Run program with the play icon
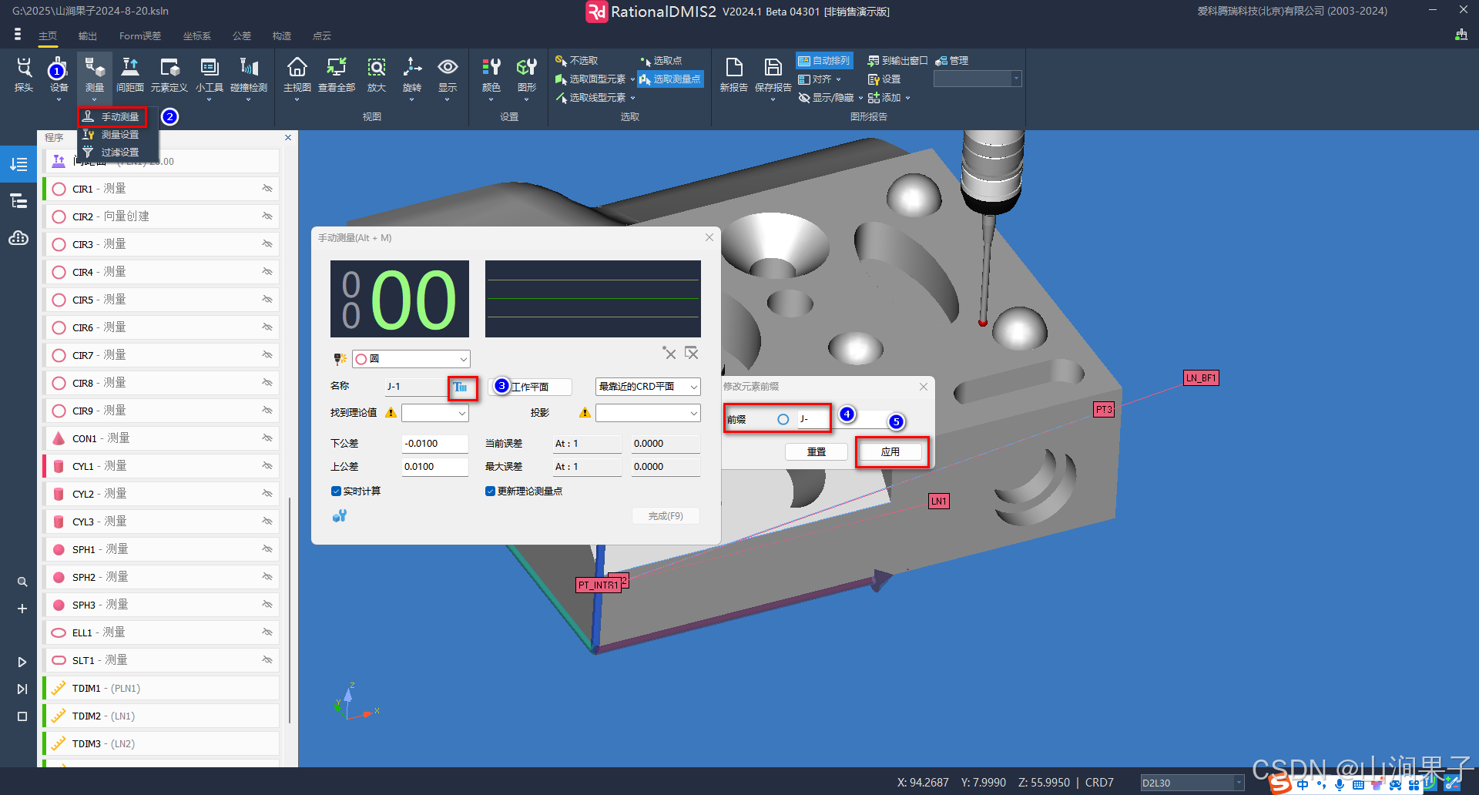Screen dimensions: 1479x795 pos(22,662)
